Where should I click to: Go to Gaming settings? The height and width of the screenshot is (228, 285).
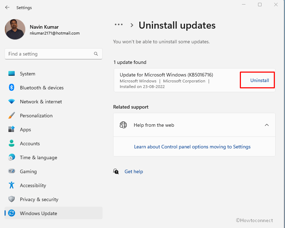[54, 171]
